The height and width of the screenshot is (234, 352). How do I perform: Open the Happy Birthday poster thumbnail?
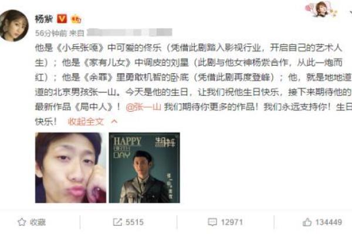pyautogui.click(x=144, y=168)
